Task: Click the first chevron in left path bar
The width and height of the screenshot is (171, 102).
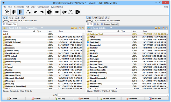Action: (8, 28)
